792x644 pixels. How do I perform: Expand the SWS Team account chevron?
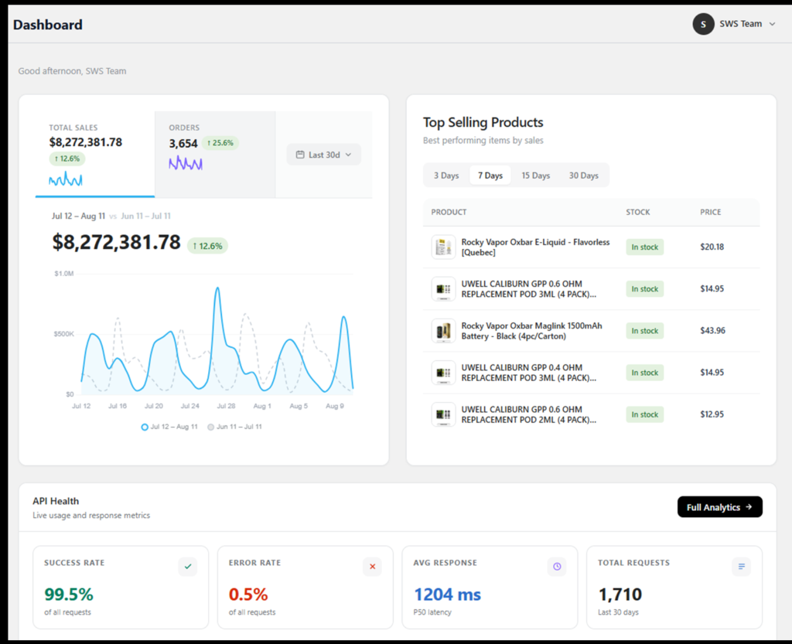(773, 24)
